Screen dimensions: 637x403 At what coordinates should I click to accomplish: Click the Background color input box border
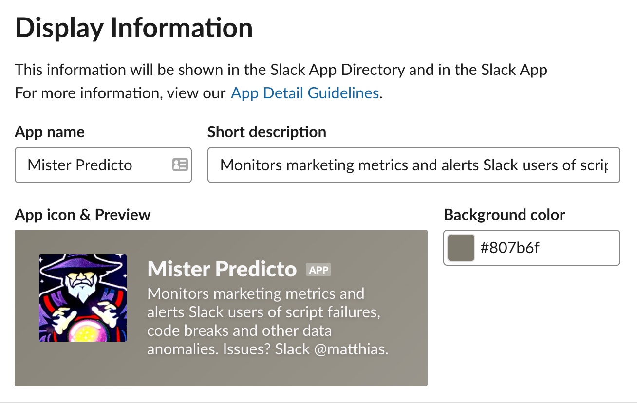click(531, 231)
